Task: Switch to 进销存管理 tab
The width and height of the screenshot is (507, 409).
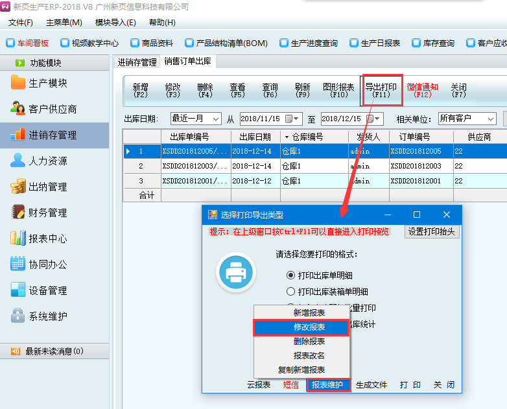Action: tap(137, 62)
